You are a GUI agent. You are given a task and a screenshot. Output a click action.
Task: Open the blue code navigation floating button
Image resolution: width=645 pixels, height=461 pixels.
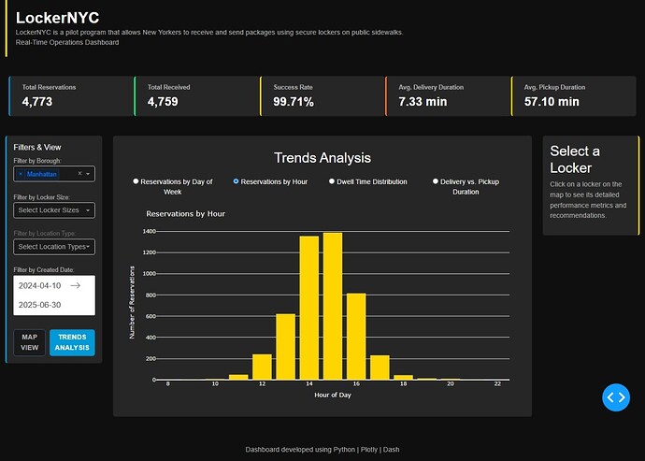coord(616,397)
